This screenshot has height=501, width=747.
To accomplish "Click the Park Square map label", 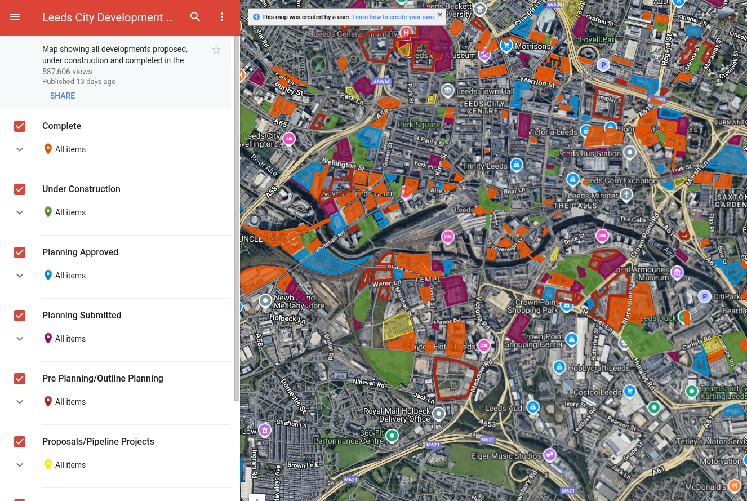I will [419, 125].
